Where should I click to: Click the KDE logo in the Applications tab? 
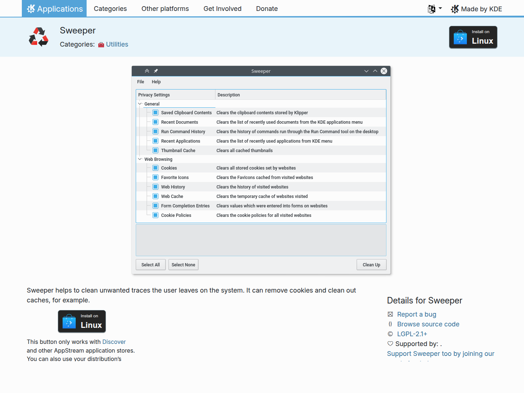31,9
